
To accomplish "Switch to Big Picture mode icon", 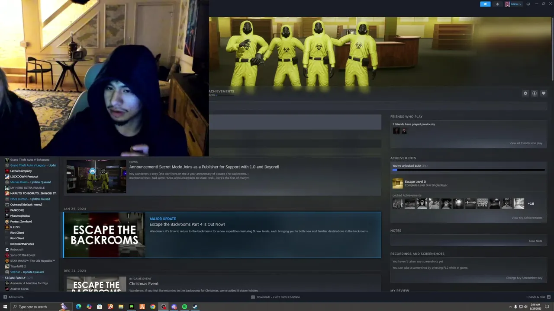I will tap(528, 4).
